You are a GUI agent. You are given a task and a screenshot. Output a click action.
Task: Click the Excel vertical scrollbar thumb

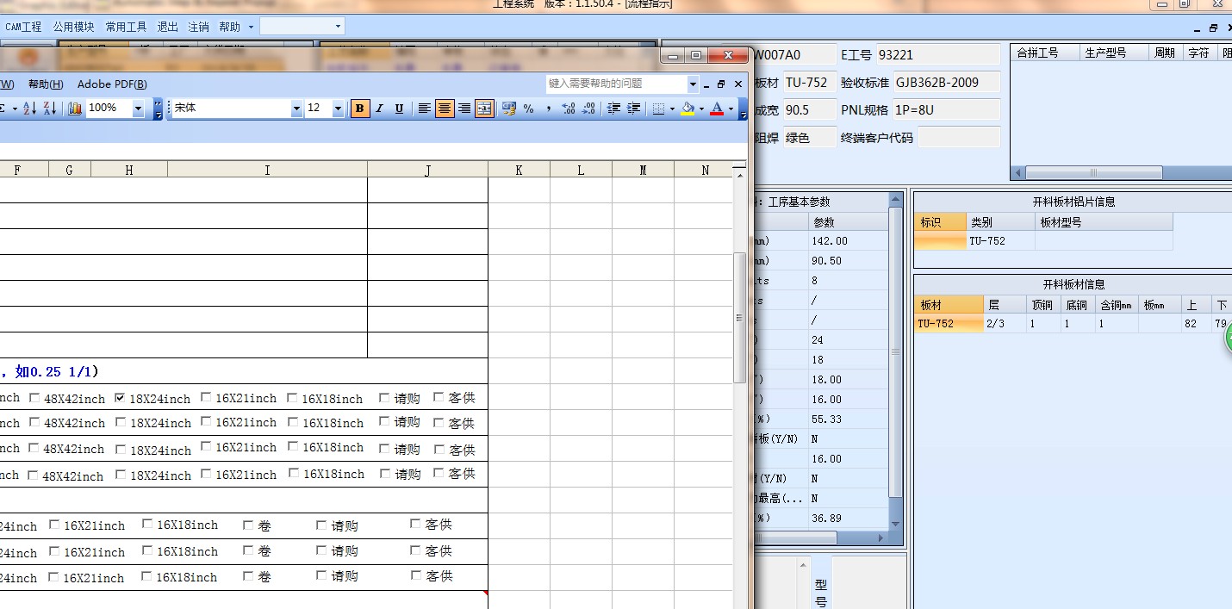coord(738,318)
